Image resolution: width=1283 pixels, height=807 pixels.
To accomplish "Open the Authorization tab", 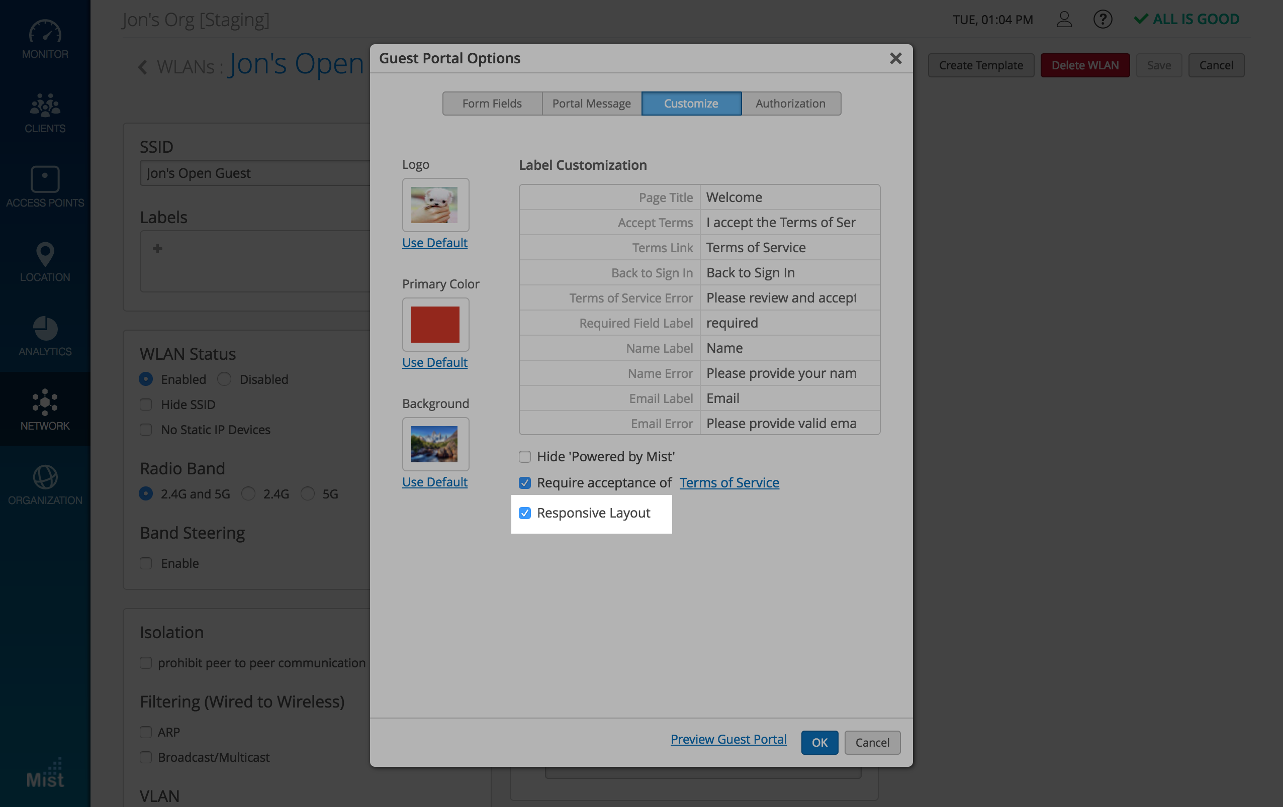I will 790,104.
